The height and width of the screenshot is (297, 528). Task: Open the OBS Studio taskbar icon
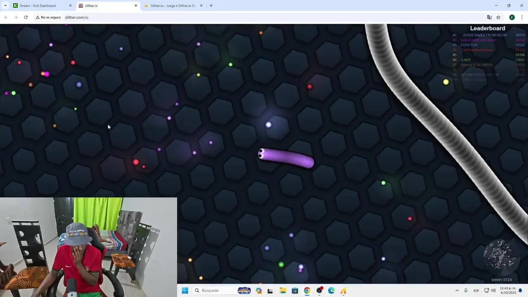tap(319, 290)
